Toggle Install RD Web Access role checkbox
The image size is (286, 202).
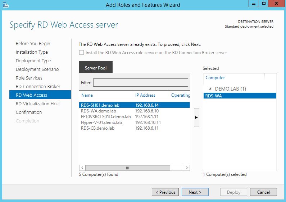(x=81, y=53)
